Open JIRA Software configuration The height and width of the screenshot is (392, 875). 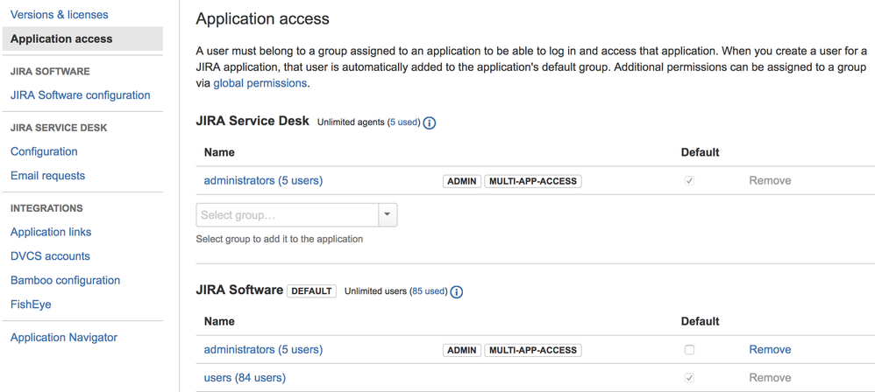pyautogui.click(x=80, y=95)
